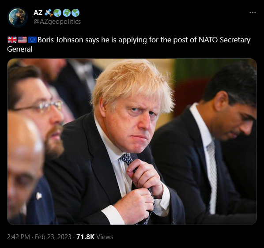Select the middle globe emoji in the name
The width and height of the screenshot is (264, 248).
[x=67, y=13]
